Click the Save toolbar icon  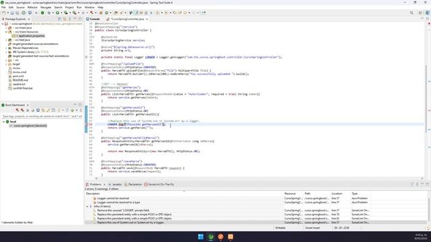click(x=12, y=13)
